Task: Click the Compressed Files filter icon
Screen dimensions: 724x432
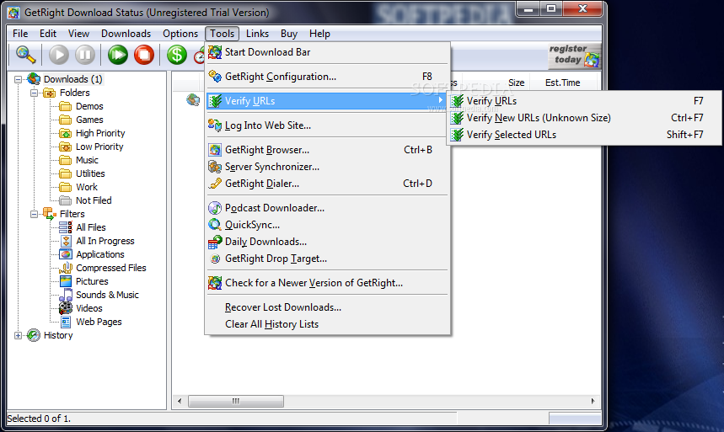Action: 66,268
